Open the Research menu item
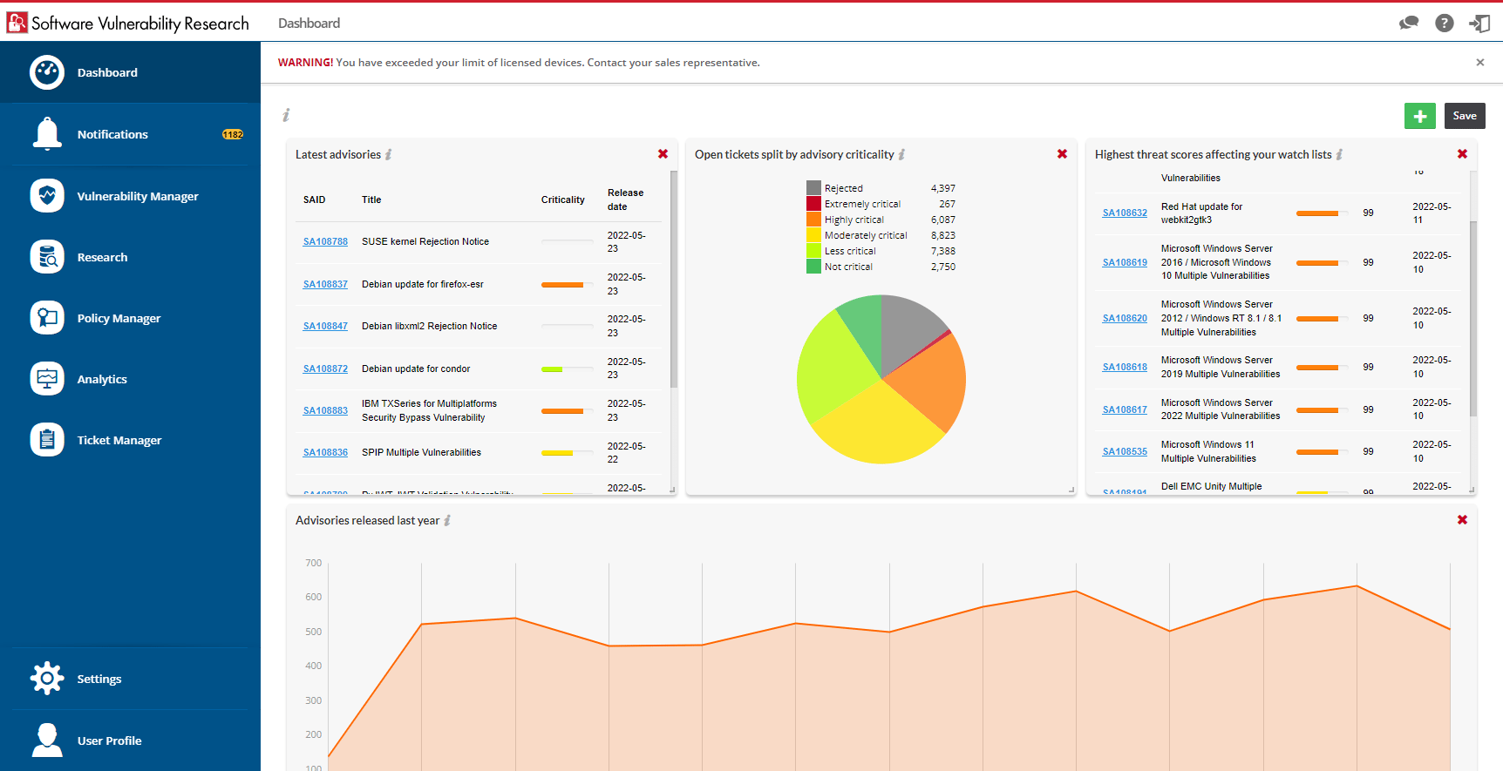Image resolution: width=1503 pixels, height=771 pixels. (102, 257)
